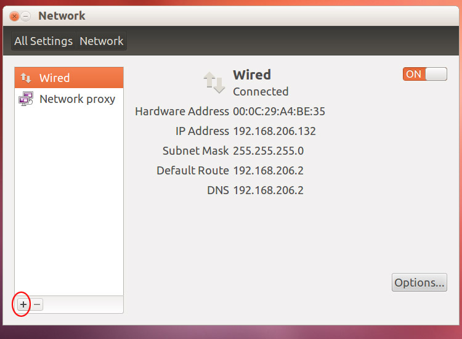This screenshot has width=462, height=339.
Task: Click the minus button to remove a connection
Action: coord(37,304)
